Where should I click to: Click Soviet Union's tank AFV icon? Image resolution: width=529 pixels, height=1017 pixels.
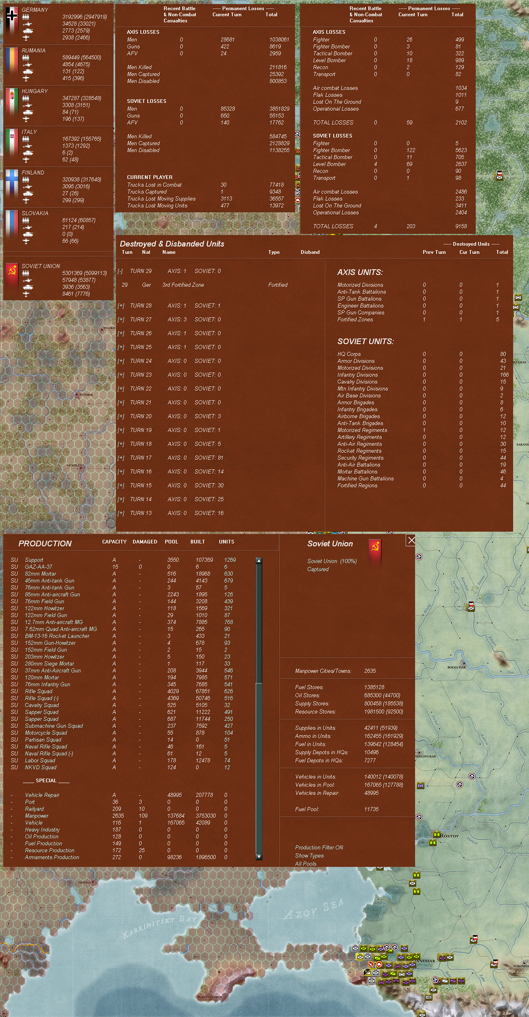point(27,287)
